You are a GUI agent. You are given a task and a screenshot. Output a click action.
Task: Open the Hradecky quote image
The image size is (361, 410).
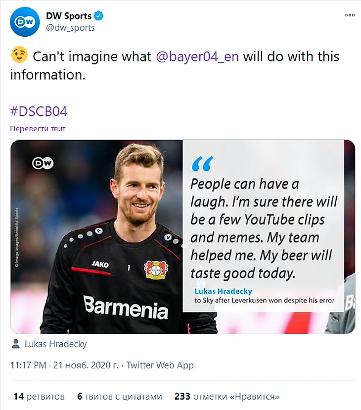click(x=182, y=236)
